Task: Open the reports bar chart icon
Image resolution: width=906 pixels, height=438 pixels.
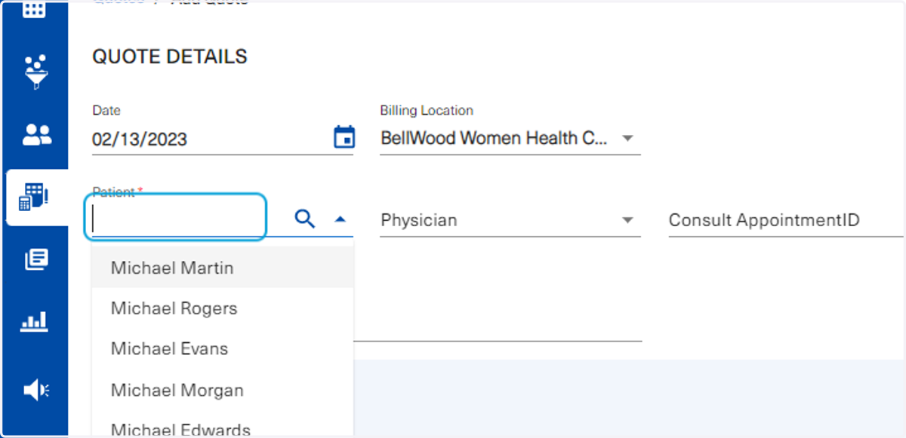Action: [x=35, y=322]
